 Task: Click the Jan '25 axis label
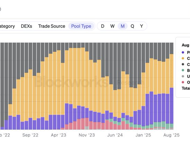click(x=143, y=135)
